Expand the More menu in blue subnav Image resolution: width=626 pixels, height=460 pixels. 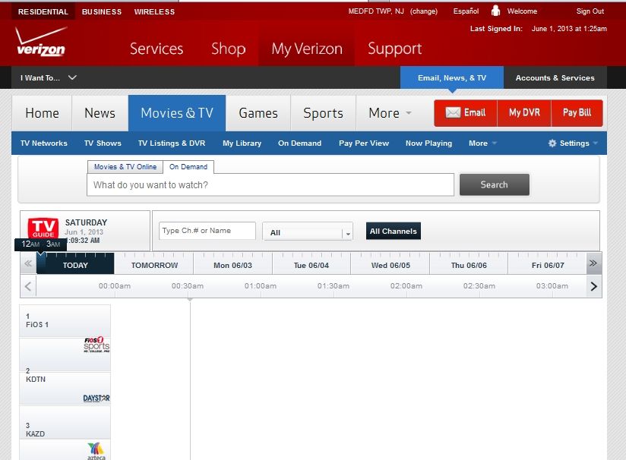[482, 143]
